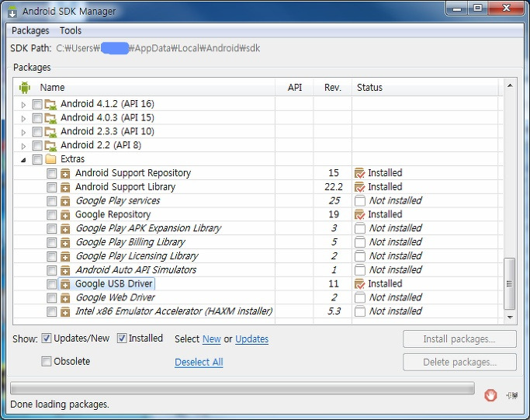Click the package icon for Android Auto API Simulators

[x=65, y=270]
